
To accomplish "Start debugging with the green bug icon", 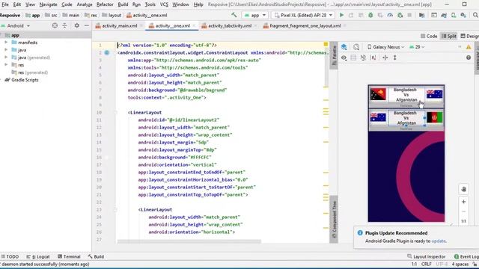I will (370, 15).
